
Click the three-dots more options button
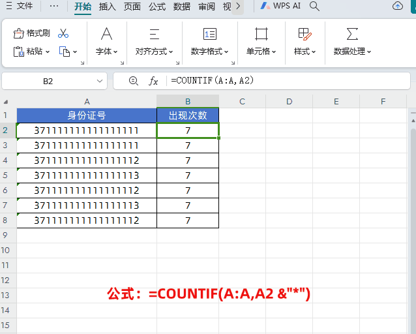click(53, 7)
